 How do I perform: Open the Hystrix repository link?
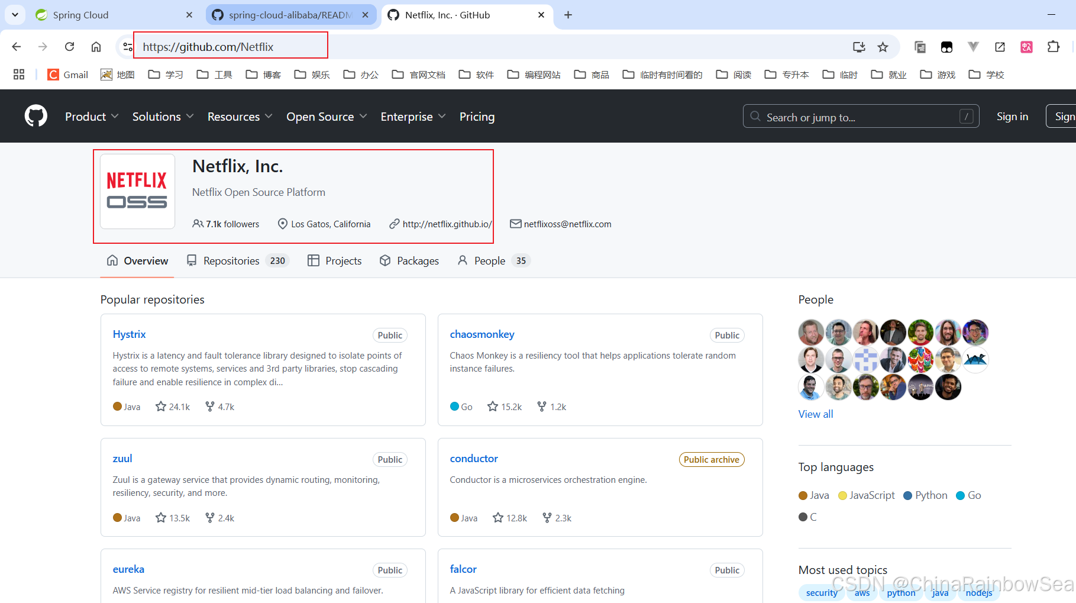[x=129, y=334]
